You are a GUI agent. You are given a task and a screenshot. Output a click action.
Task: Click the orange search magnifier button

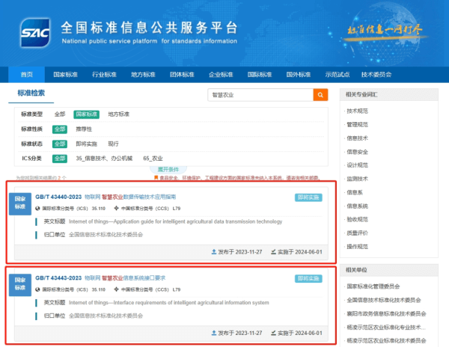[x=320, y=95]
